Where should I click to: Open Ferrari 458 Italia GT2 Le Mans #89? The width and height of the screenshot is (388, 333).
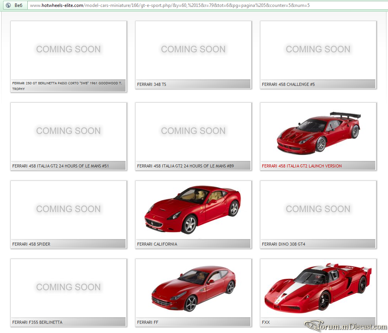point(185,166)
